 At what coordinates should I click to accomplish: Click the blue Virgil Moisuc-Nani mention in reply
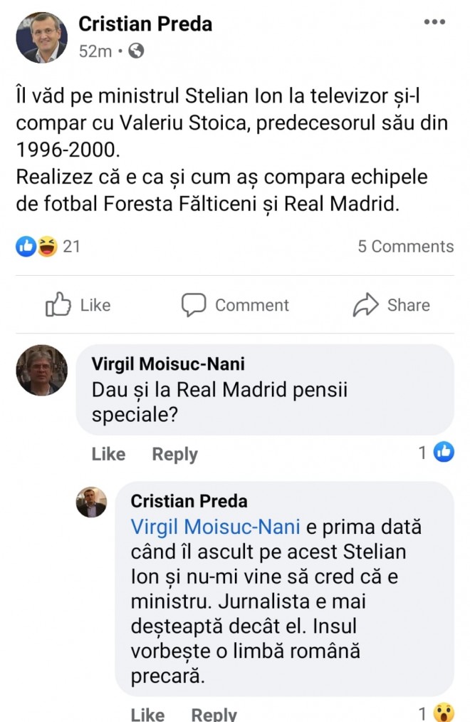pos(216,527)
